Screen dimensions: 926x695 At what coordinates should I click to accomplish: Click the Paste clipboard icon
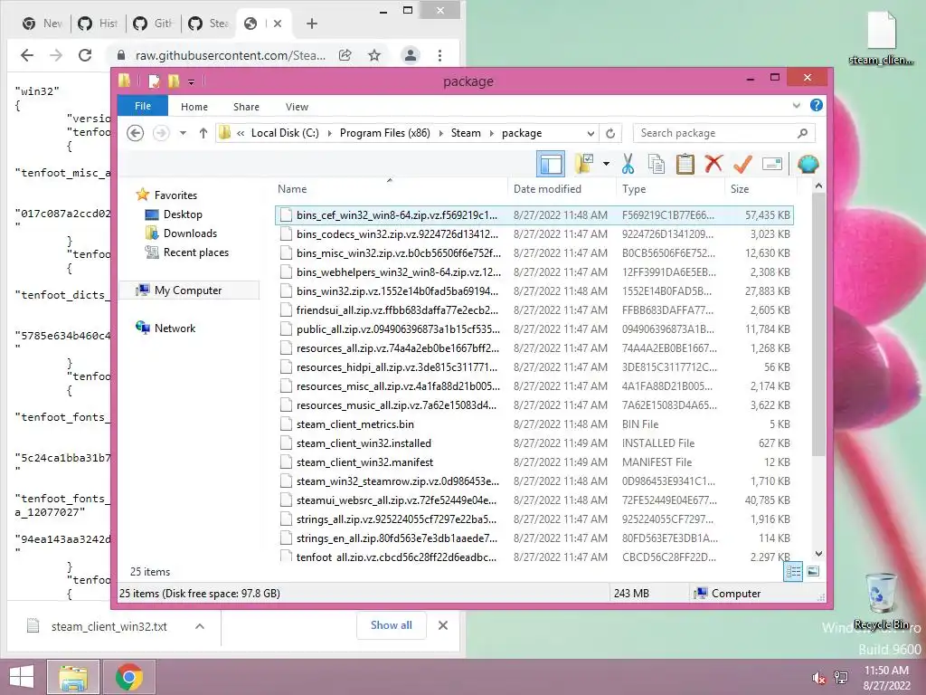click(685, 164)
